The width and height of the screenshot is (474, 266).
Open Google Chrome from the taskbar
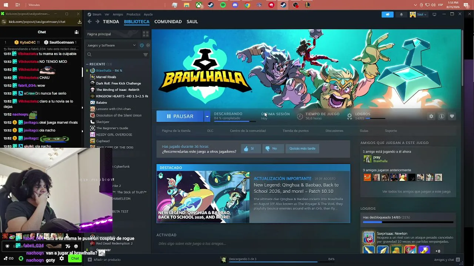(x=247, y=5)
